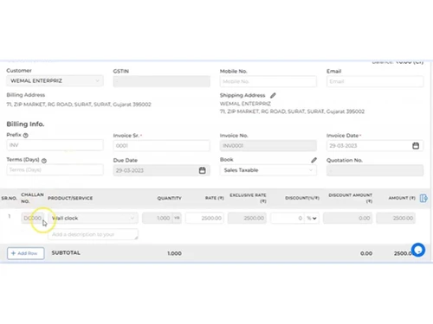
Task: Click the GSTIN field
Action: click(162, 81)
